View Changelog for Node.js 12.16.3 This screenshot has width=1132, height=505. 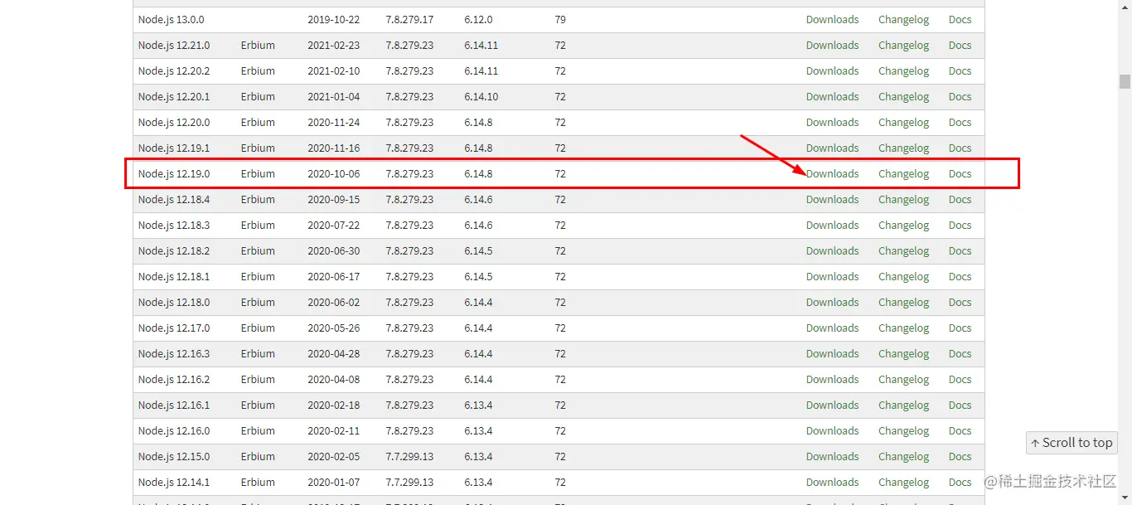903,354
